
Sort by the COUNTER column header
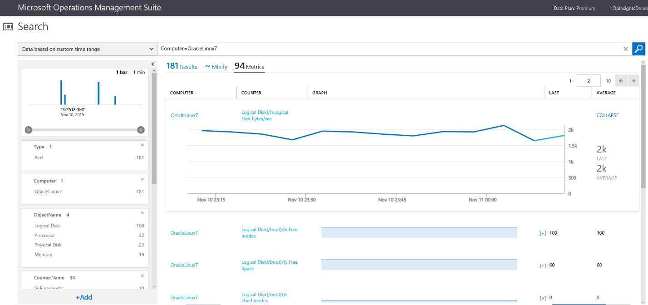click(251, 93)
